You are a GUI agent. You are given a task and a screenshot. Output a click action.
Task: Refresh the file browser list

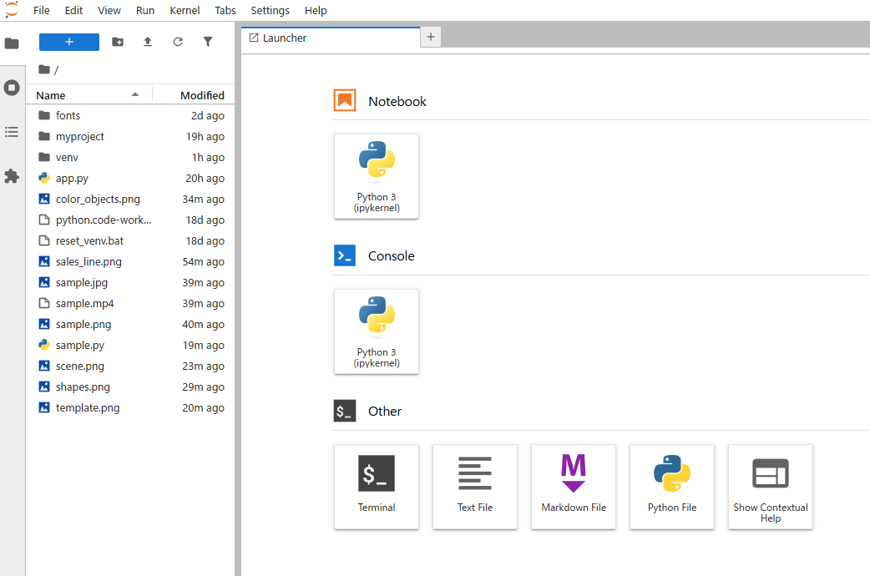(178, 42)
